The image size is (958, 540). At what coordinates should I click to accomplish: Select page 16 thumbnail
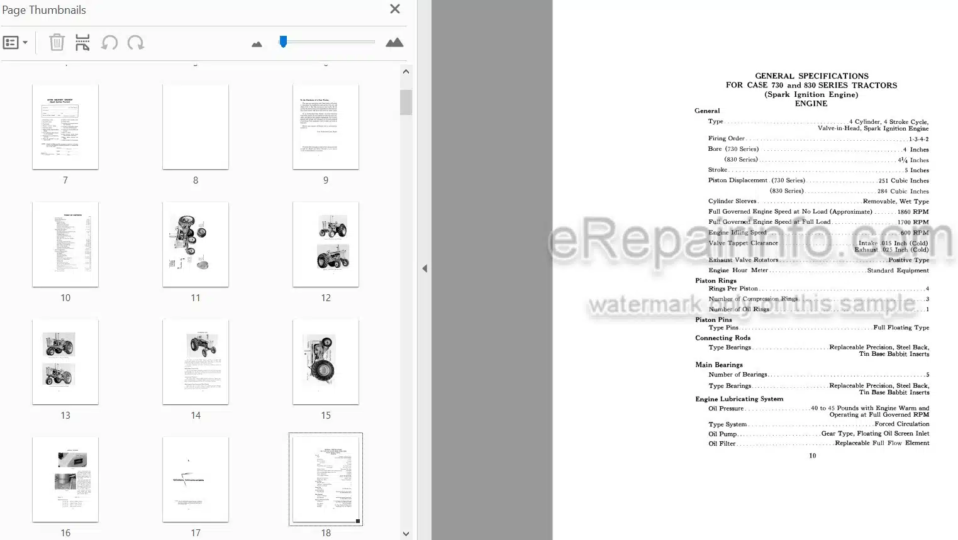coord(65,480)
